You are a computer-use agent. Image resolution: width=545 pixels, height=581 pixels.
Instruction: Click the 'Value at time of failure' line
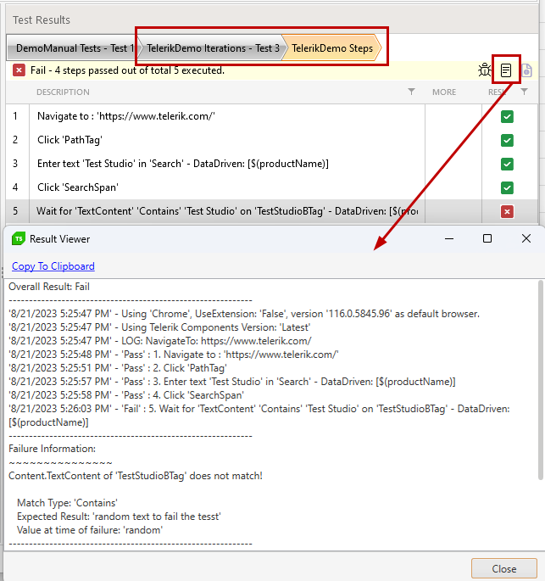[x=90, y=530]
